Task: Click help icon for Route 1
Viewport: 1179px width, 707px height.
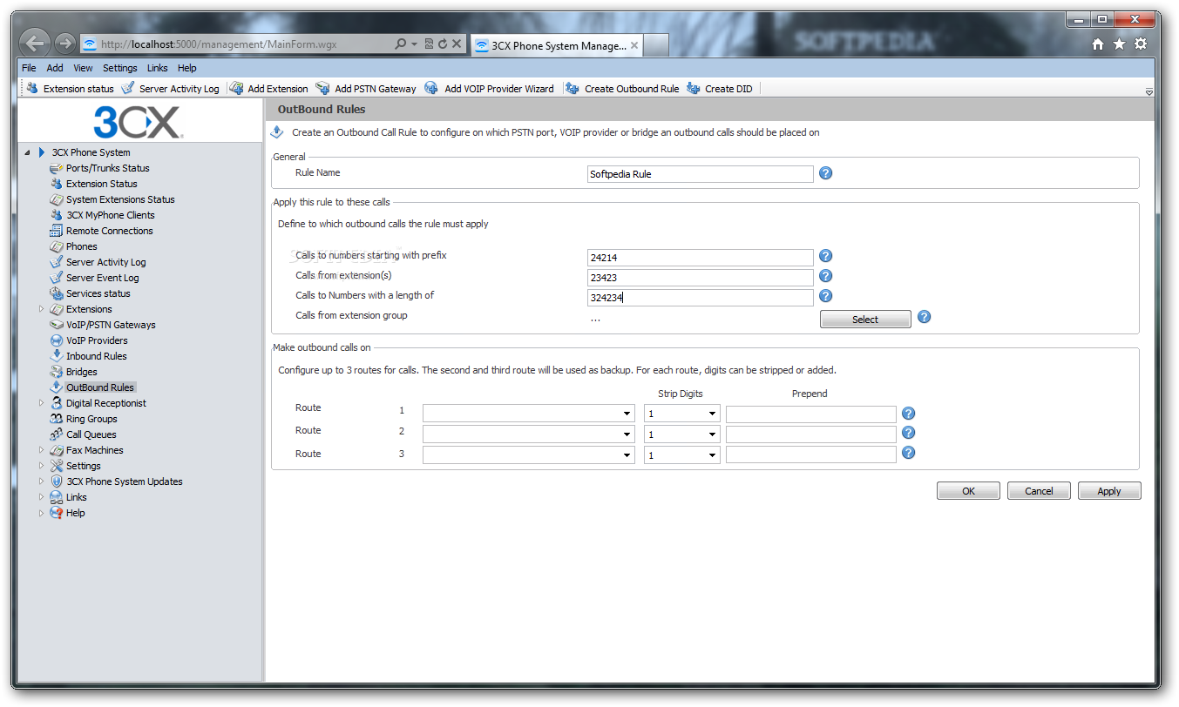Action: [908, 414]
